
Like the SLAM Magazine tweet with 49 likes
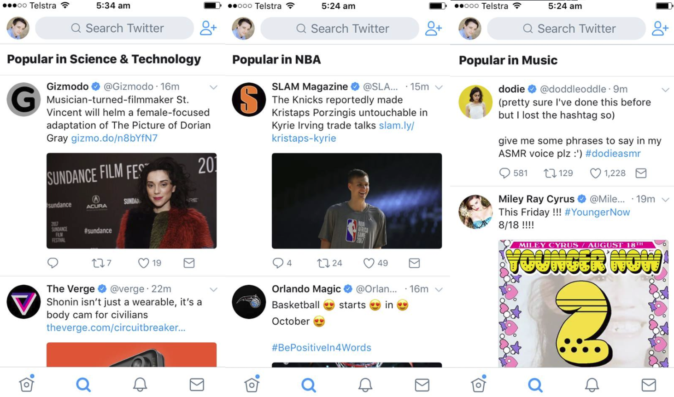click(x=375, y=263)
